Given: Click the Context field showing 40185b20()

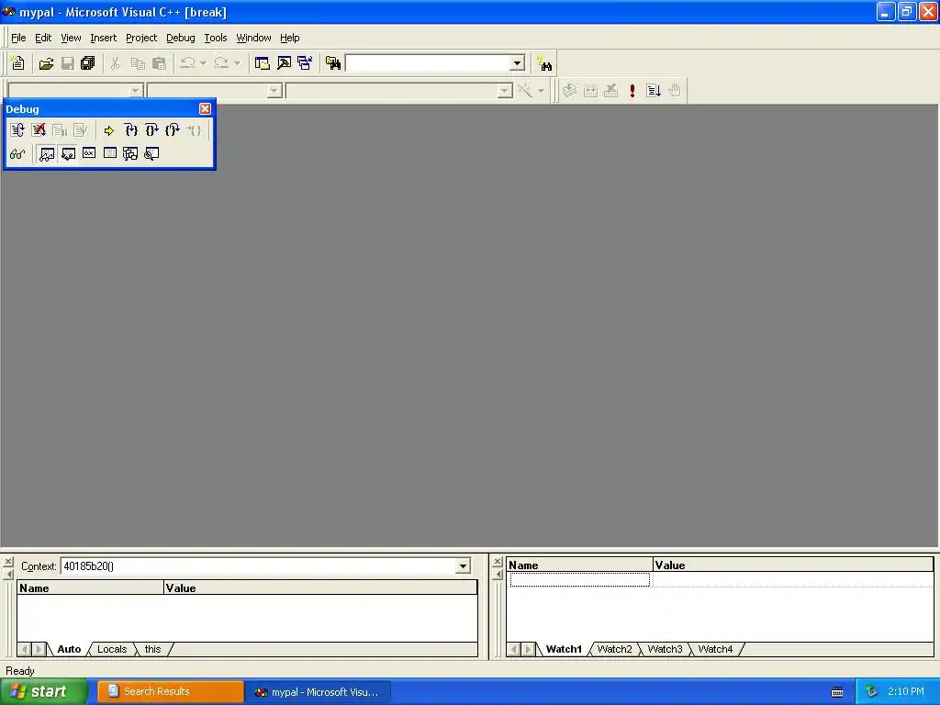Looking at the screenshot, I should 258,565.
